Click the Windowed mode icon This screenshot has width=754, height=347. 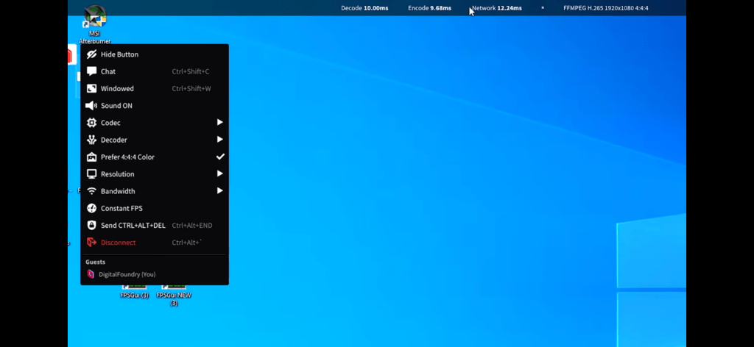(x=91, y=88)
